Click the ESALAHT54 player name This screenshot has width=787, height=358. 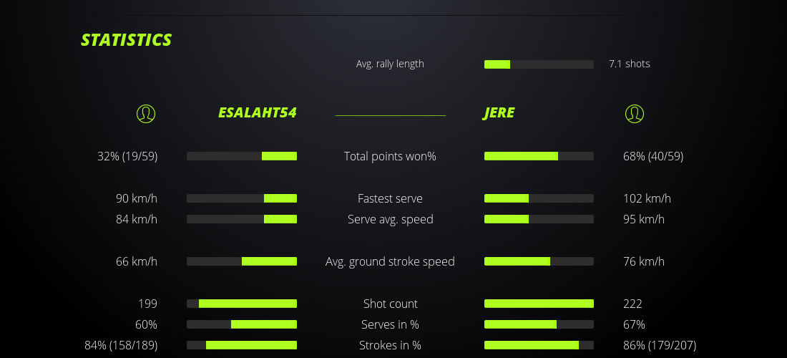(x=257, y=113)
